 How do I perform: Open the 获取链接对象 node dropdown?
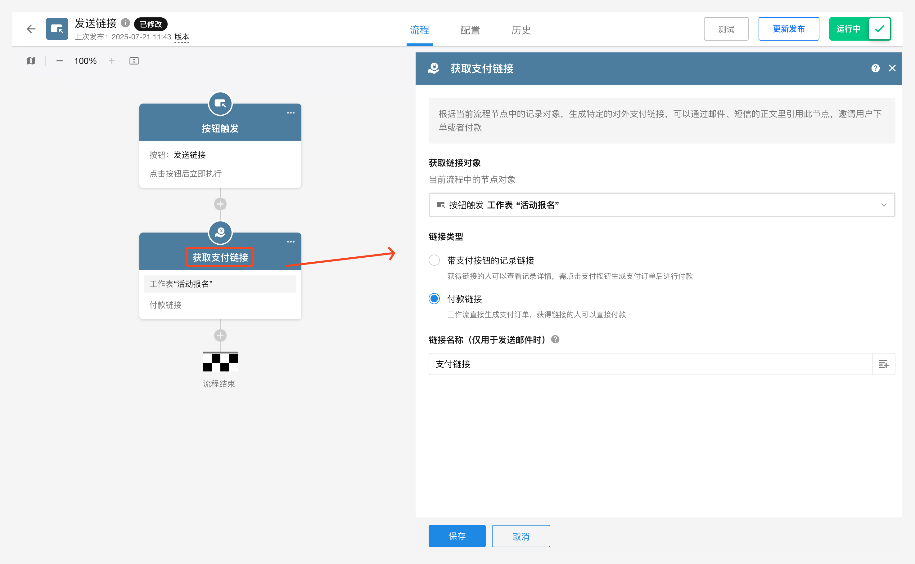[x=661, y=205]
